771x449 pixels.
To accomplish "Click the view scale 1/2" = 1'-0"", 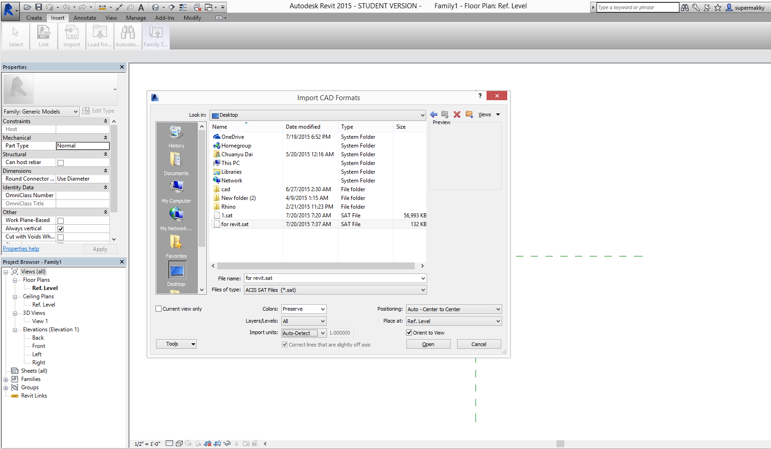I will point(147,444).
